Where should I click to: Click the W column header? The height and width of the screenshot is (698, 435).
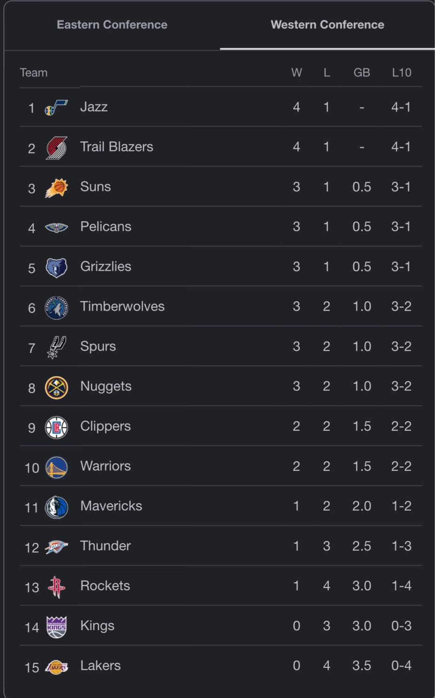[x=296, y=73]
